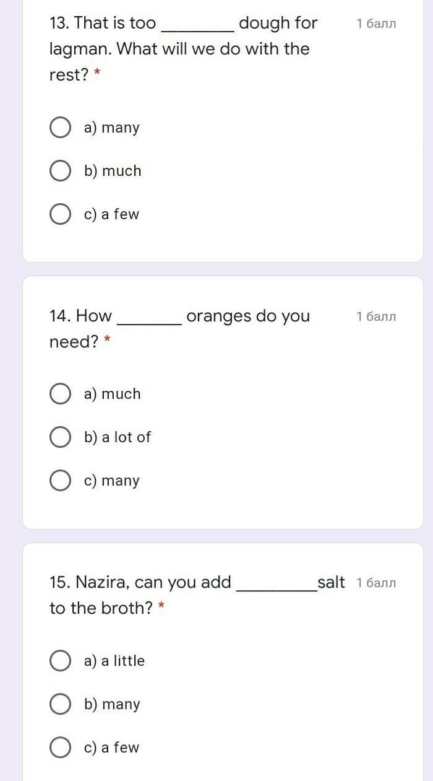Choose 'b) much' radio for question 13
This screenshot has width=433, height=781.
tap(60, 171)
